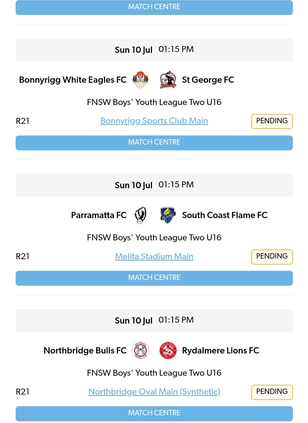Click the Bonnyrigg White Eagles FC club logo

[x=140, y=80]
